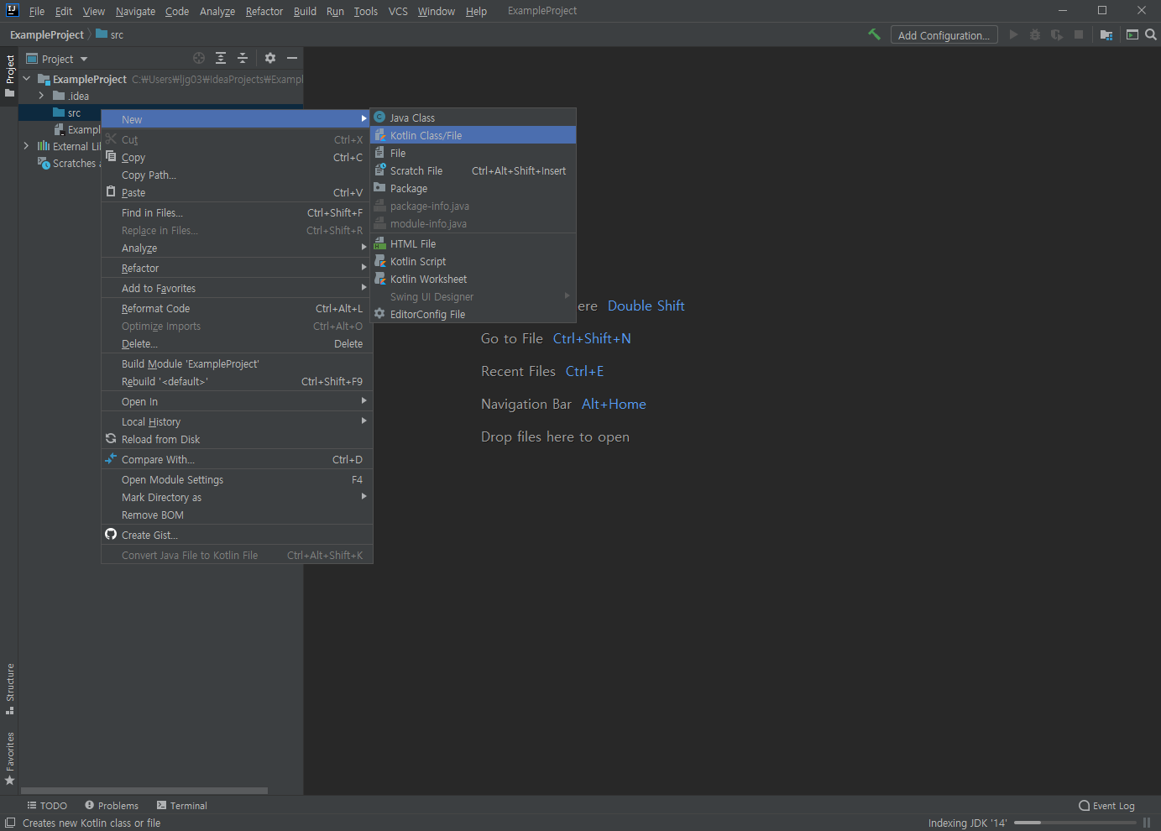Open the Project view dropdown

57,59
